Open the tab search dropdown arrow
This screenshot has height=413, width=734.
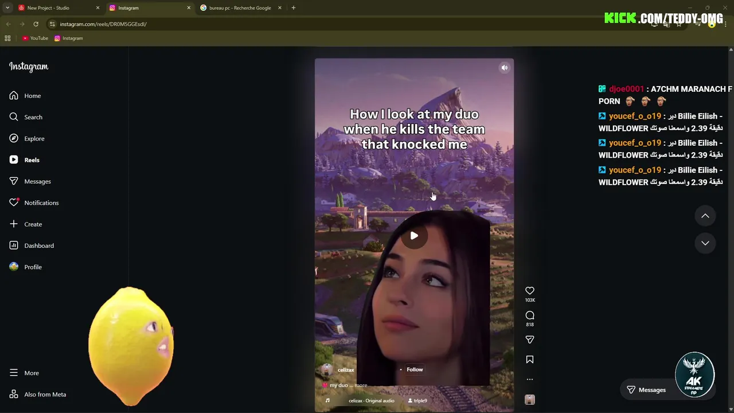(x=7, y=8)
